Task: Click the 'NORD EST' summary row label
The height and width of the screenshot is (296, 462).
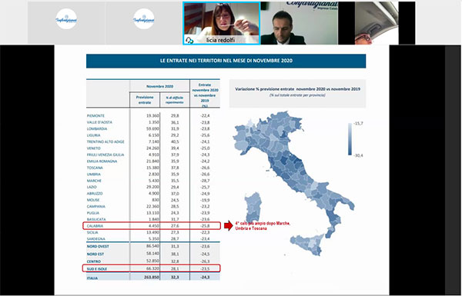Action: (x=95, y=254)
